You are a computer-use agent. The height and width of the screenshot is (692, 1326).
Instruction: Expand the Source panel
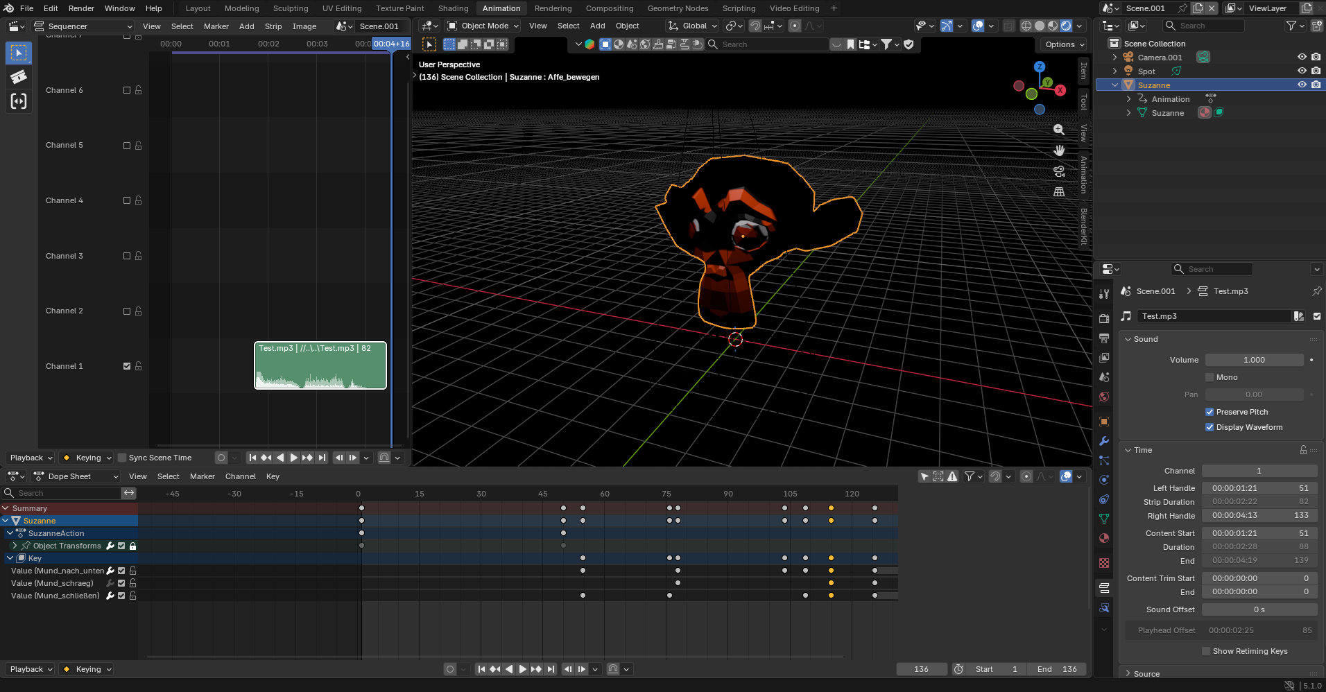coord(1128,674)
